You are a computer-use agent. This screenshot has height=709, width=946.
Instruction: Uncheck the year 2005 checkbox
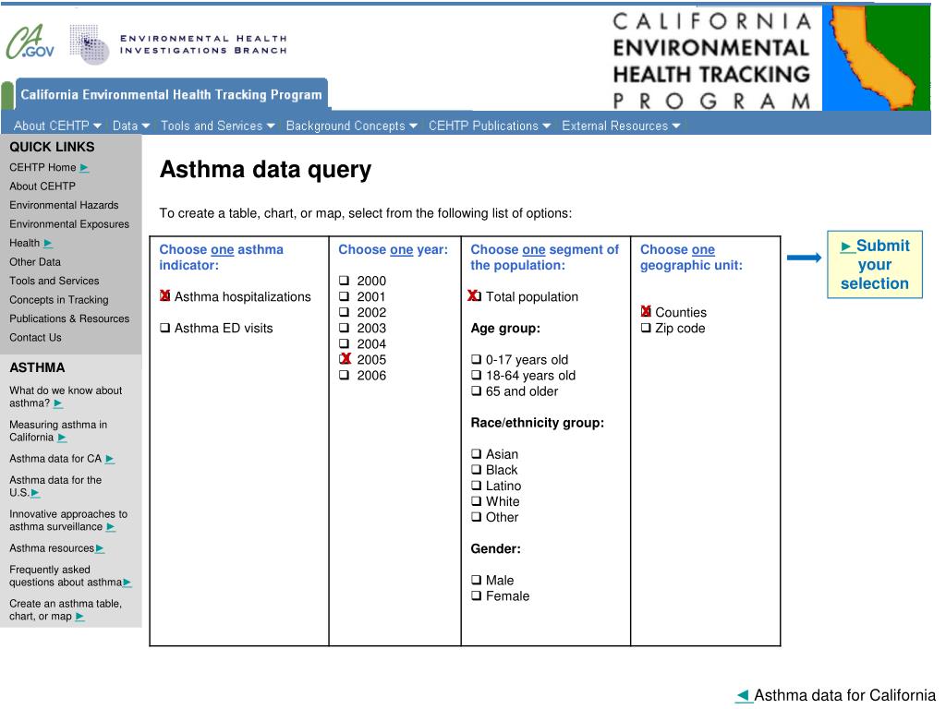pyautogui.click(x=345, y=359)
